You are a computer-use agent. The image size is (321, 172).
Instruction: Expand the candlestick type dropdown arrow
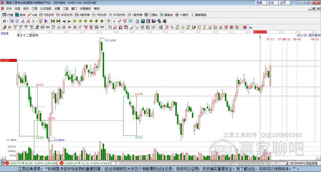(37, 21)
